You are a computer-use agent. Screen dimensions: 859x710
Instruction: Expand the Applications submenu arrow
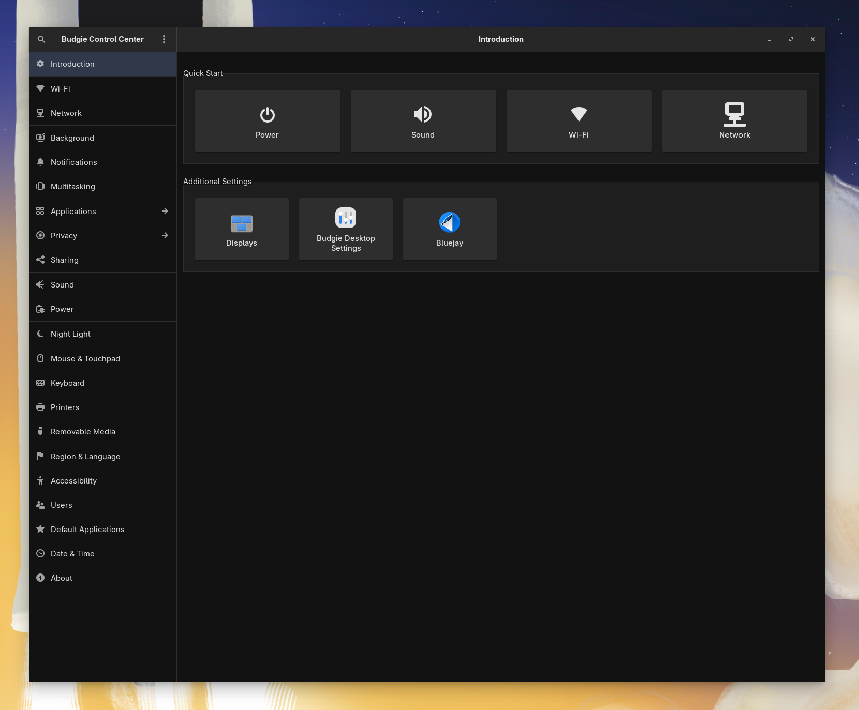coord(165,211)
